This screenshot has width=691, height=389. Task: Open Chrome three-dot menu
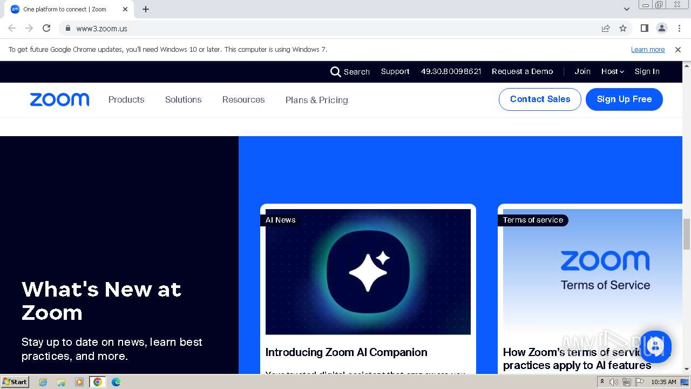[x=679, y=28]
